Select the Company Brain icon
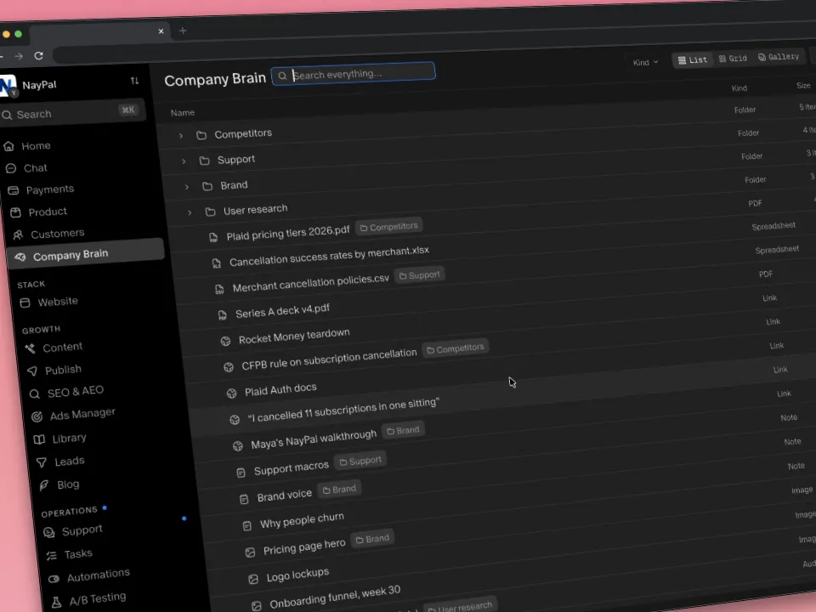The height and width of the screenshot is (612, 816). (x=20, y=257)
